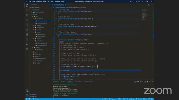The image size is (179, 100).
Task: Collapse the InventoryApi project root section
Action: pyautogui.click(x=36, y=10)
